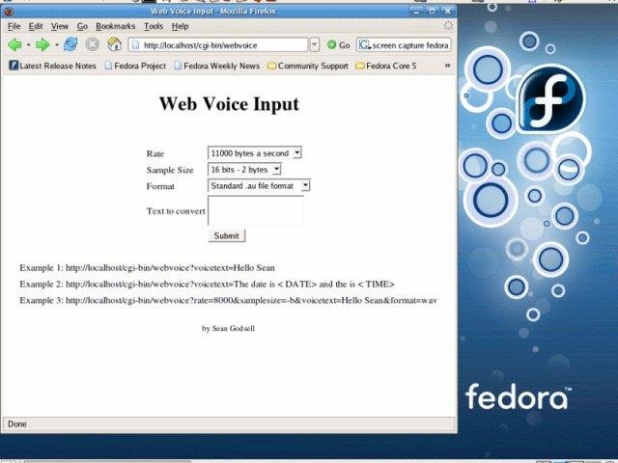Click the 'by Sean Godsell' text
Viewport: 618px width, 463px height.
click(x=228, y=328)
